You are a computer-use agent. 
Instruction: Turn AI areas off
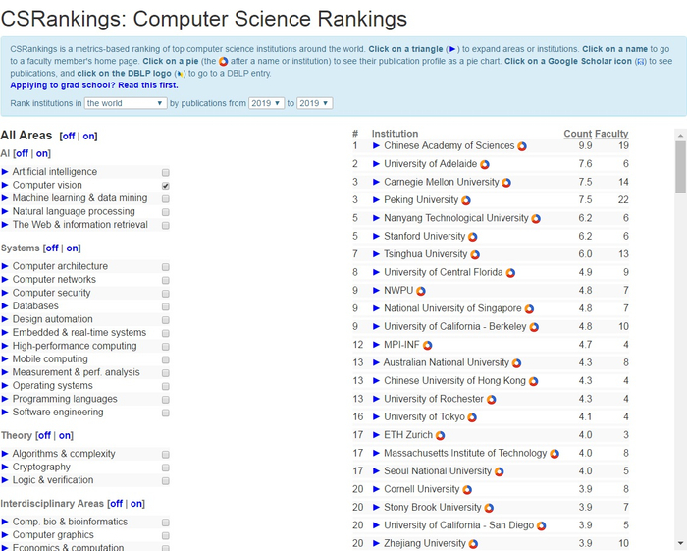pos(22,154)
